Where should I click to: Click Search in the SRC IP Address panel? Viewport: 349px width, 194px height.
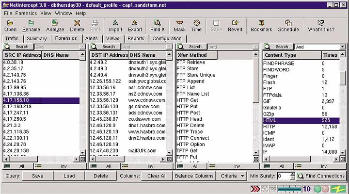click(18, 47)
